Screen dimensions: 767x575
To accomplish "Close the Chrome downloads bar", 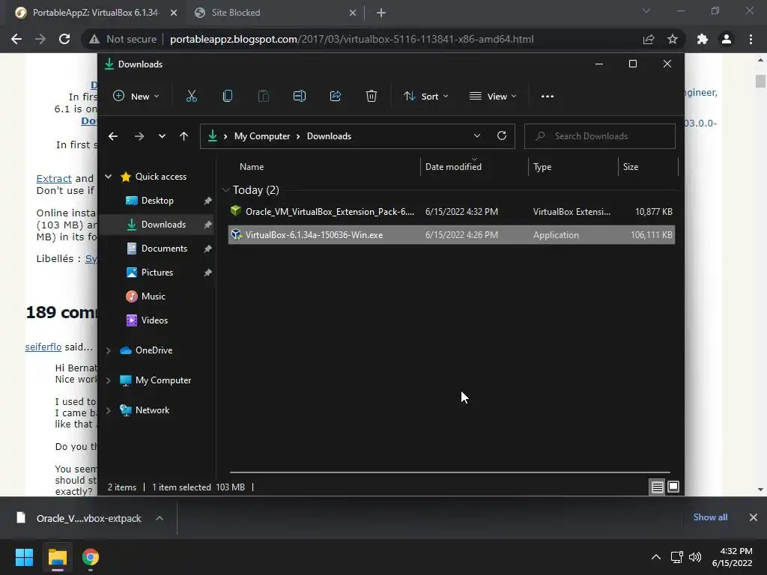I will (754, 517).
